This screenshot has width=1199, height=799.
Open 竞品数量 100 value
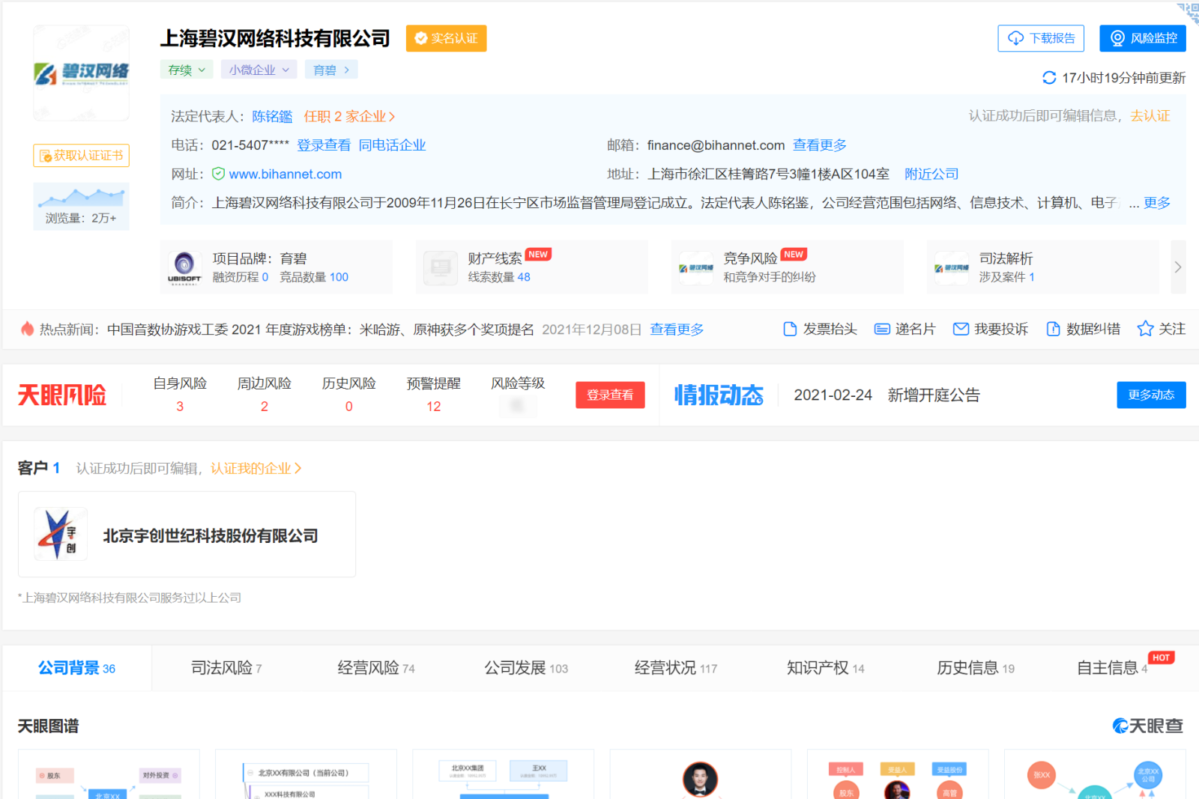(339, 277)
